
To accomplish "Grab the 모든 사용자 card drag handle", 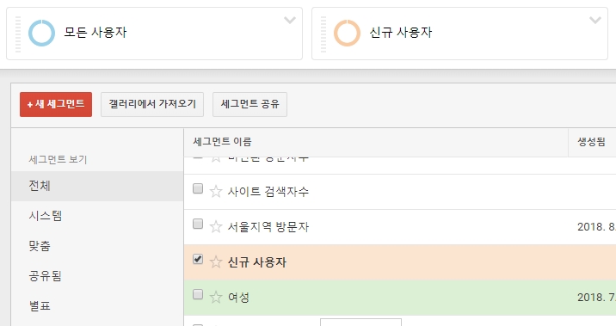I will (18, 34).
